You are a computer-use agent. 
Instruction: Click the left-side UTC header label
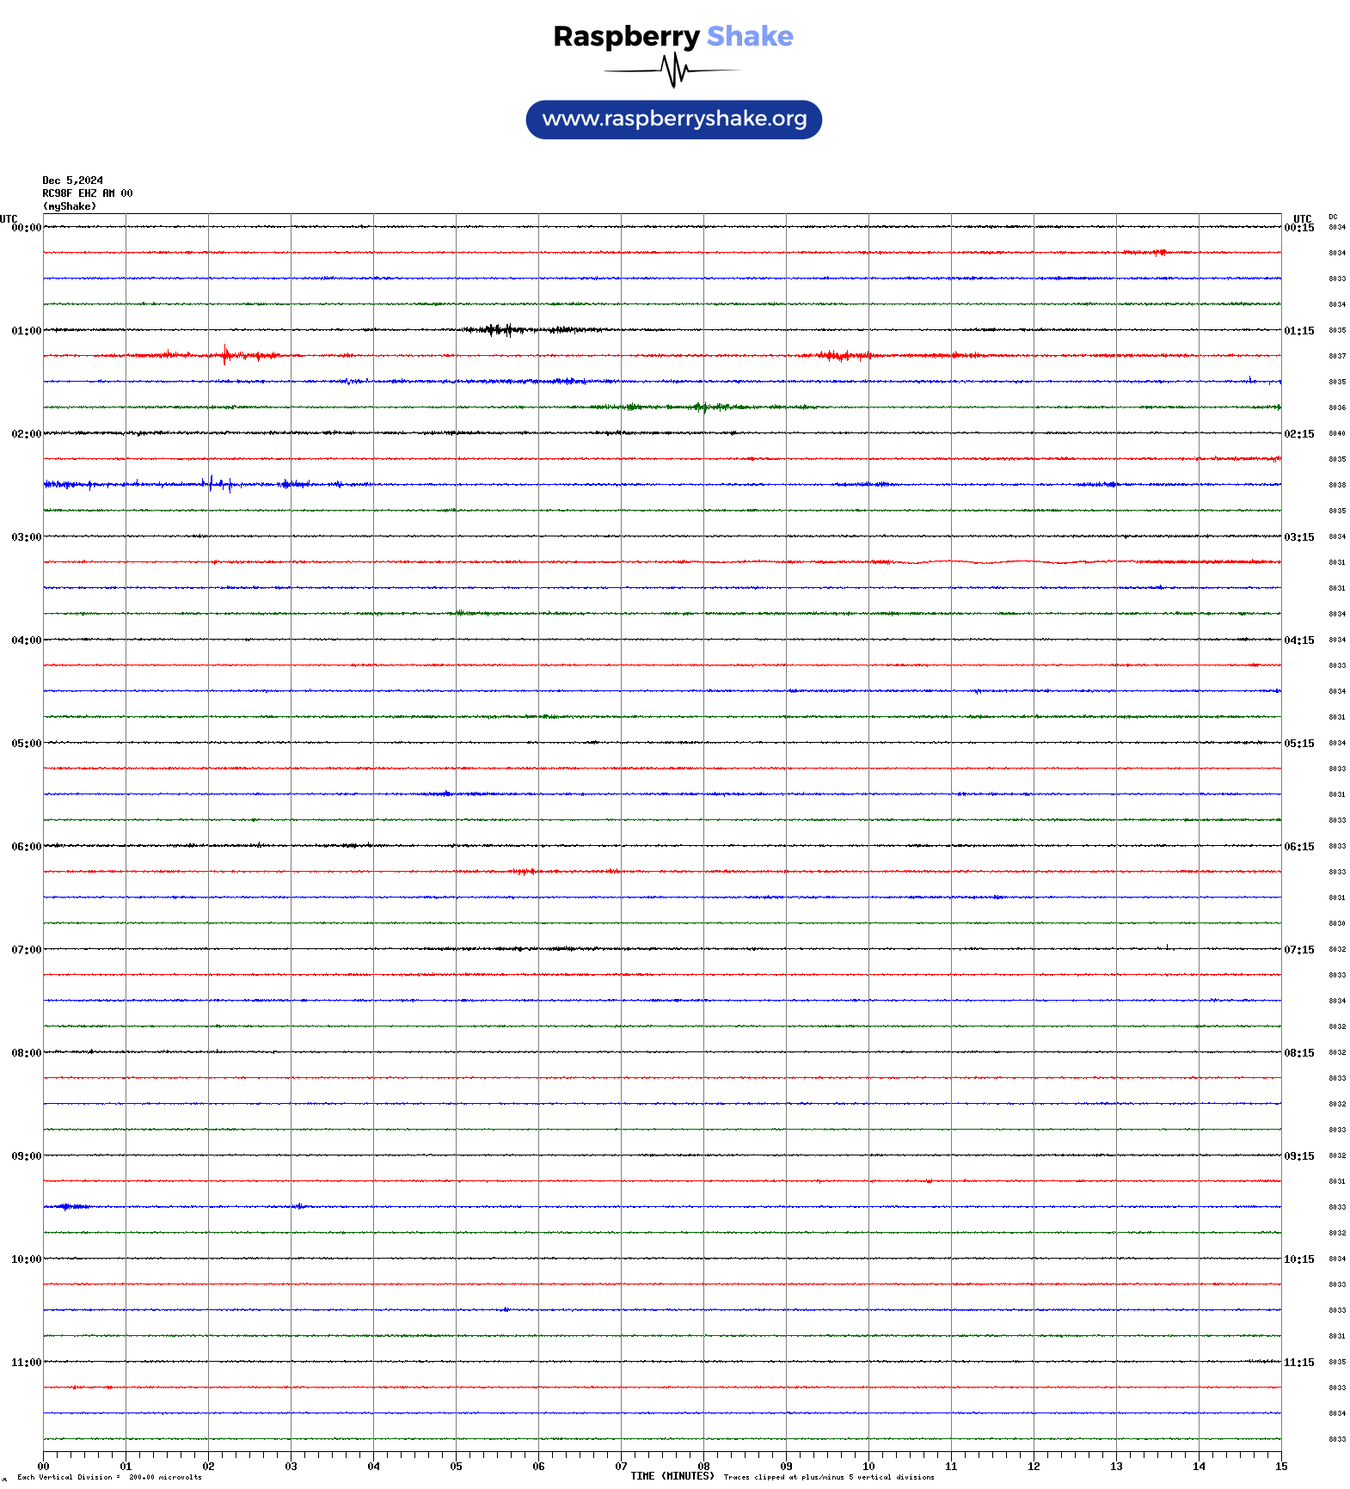[x=9, y=218]
